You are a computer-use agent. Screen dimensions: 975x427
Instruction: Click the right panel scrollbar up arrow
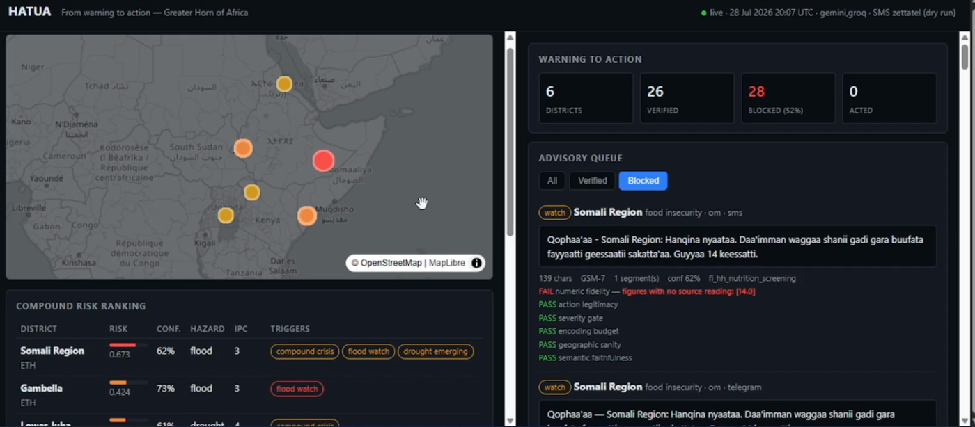coord(965,38)
